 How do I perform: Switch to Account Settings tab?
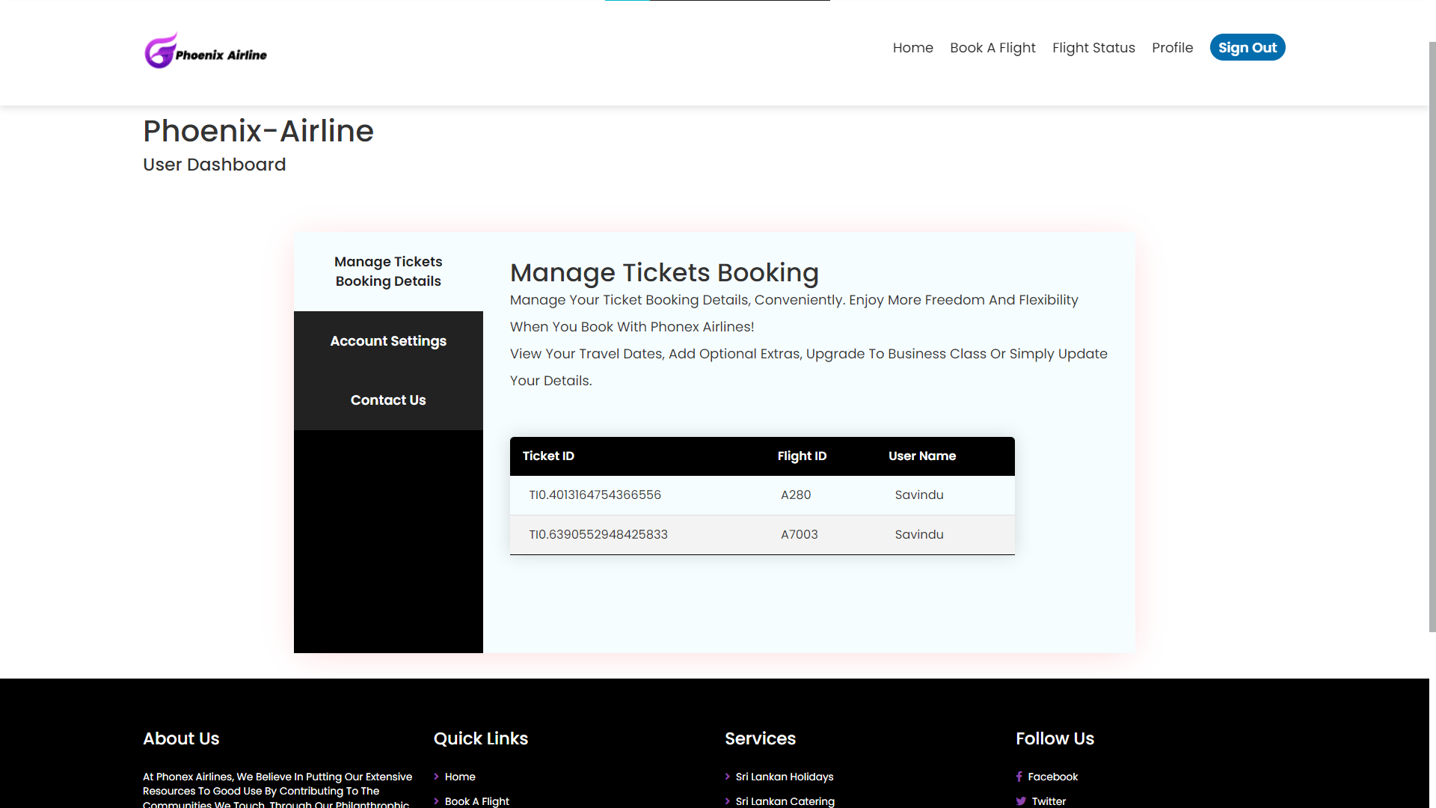(x=388, y=341)
